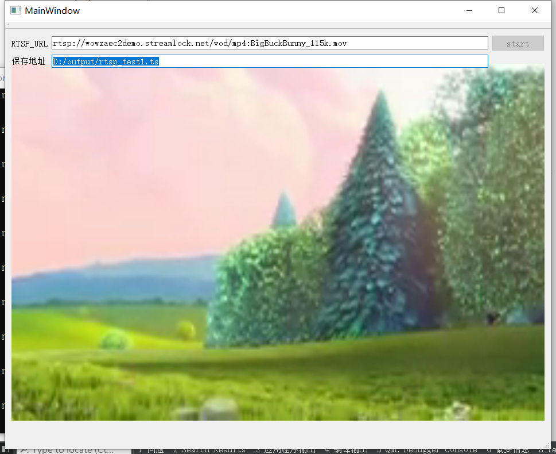Click the start button to begin recording
The image size is (556, 454).
pyautogui.click(x=518, y=43)
